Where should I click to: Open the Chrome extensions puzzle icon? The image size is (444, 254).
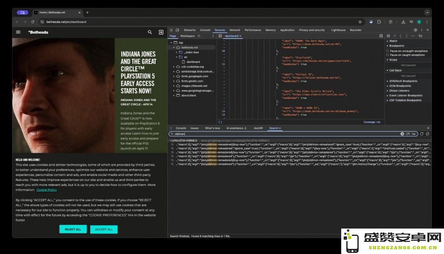tap(379, 22)
